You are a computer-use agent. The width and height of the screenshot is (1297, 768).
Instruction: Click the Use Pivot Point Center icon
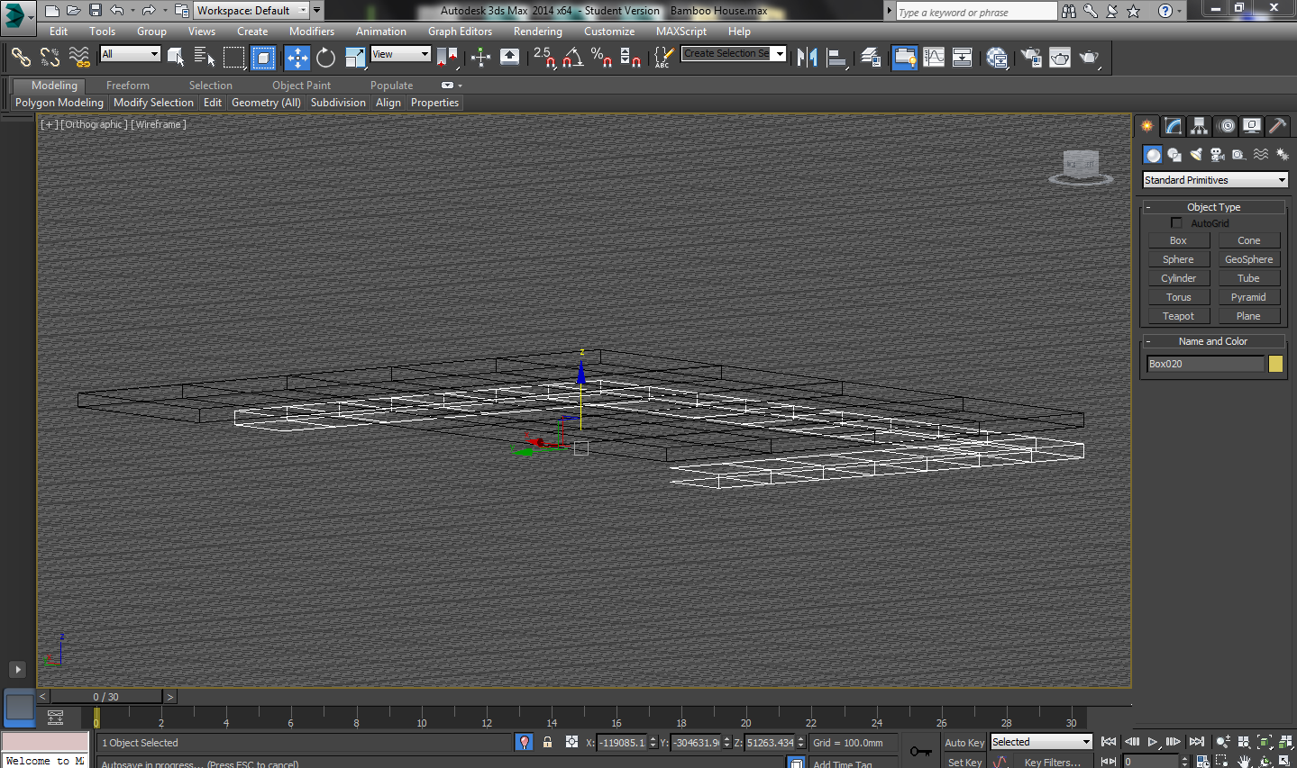click(x=447, y=58)
